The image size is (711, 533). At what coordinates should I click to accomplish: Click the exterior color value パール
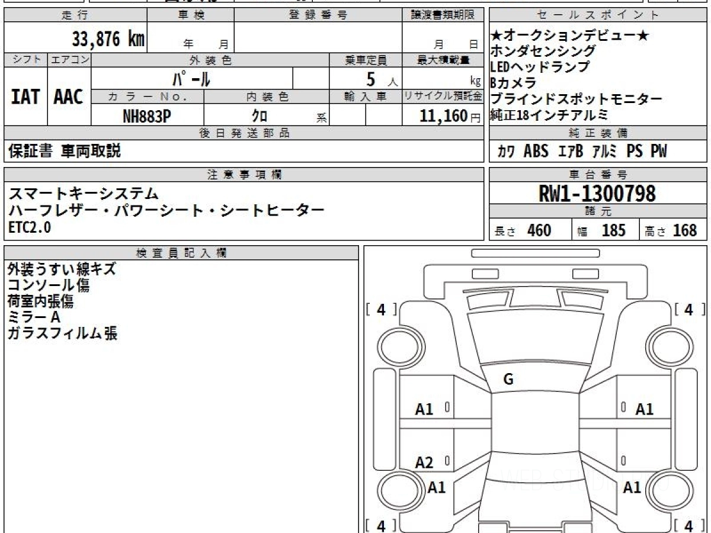(191, 78)
